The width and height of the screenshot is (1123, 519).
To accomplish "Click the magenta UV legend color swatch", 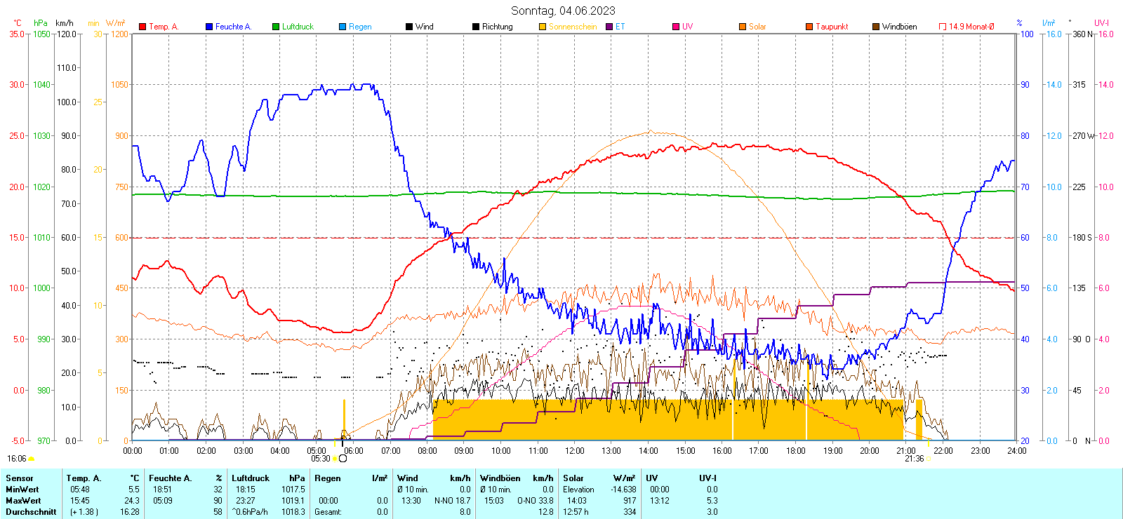I will (676, 27).
